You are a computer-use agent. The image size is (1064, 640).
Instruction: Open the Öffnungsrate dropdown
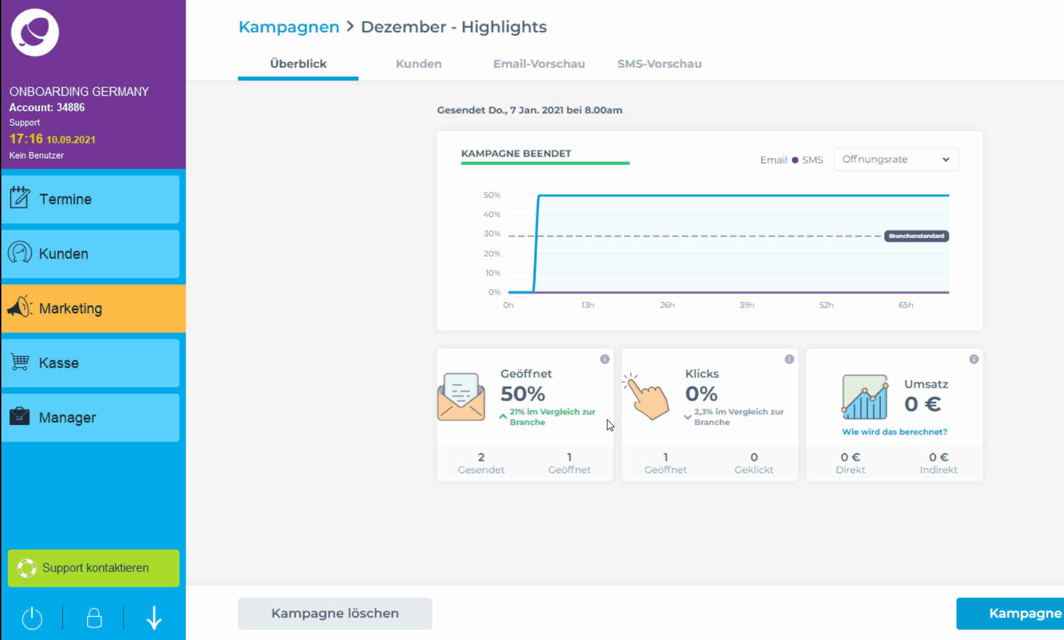coord(896,159)
